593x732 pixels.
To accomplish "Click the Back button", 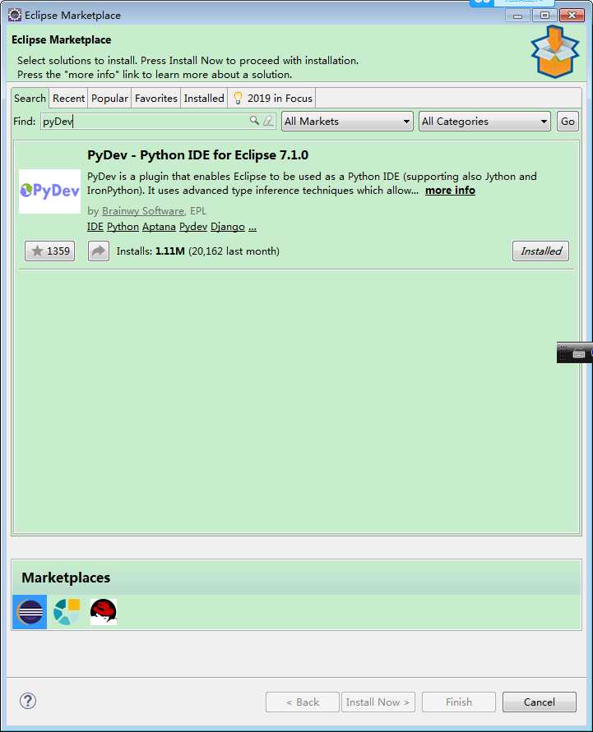I will click(x=303, y=702).
